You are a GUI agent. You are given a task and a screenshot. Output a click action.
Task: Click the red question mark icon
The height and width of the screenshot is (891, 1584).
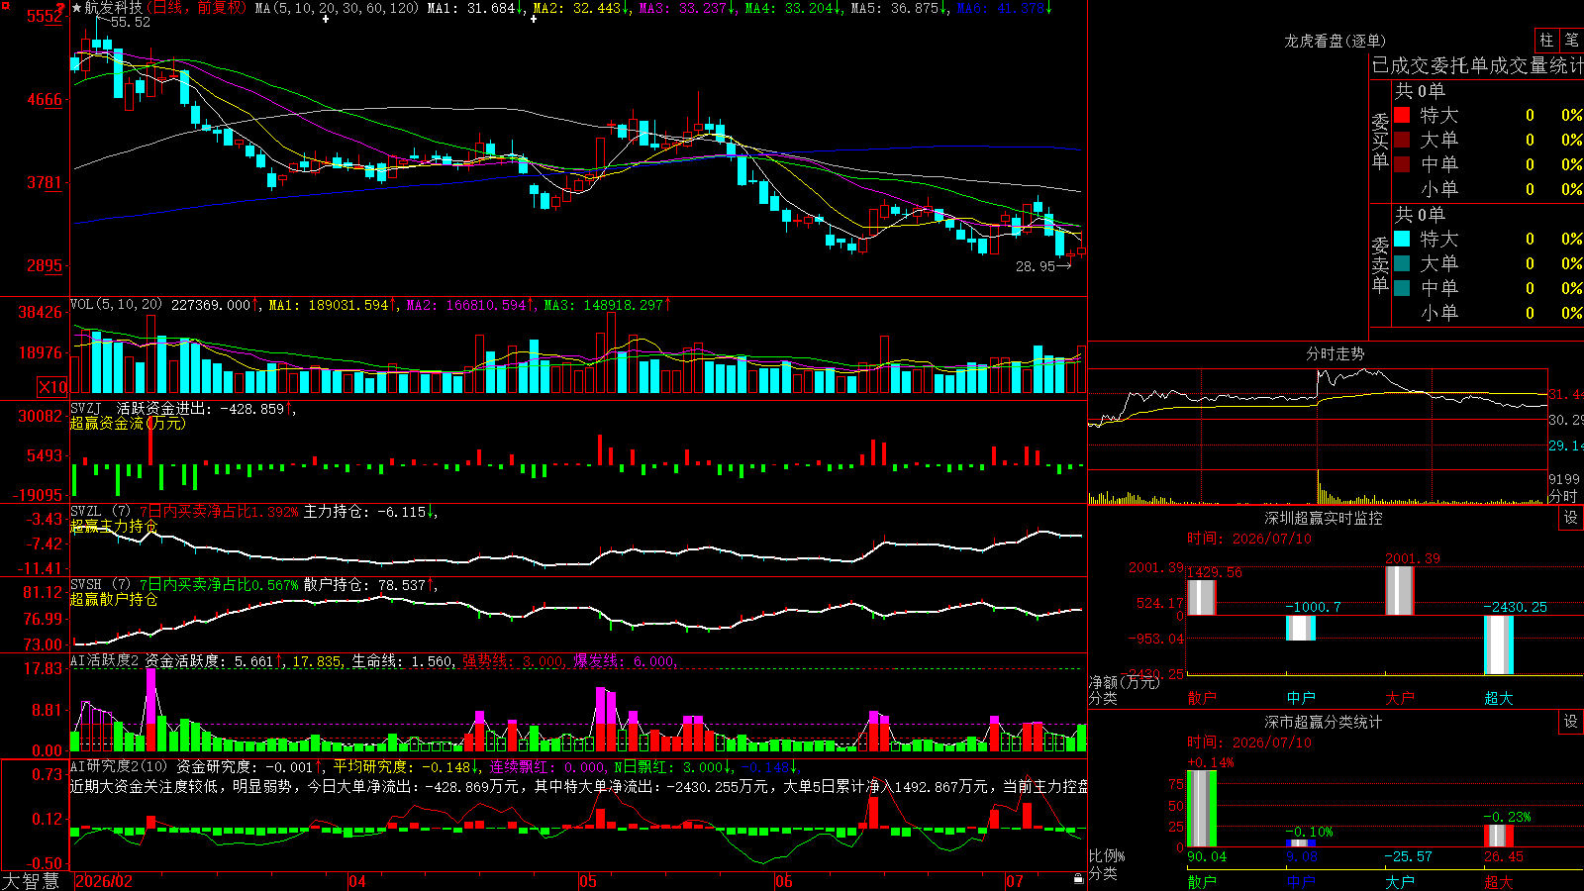(x=60, y=8)
